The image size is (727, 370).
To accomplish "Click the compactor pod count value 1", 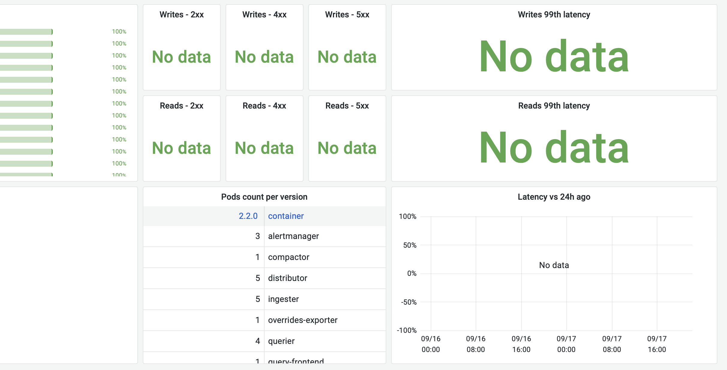I will [257, 257].
